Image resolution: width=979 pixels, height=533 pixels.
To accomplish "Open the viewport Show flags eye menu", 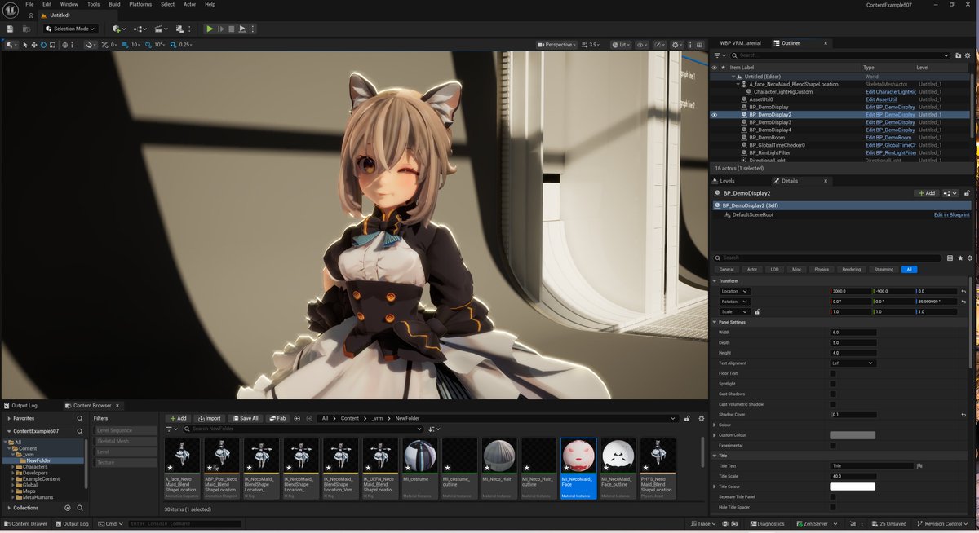I will coord(642,45).
